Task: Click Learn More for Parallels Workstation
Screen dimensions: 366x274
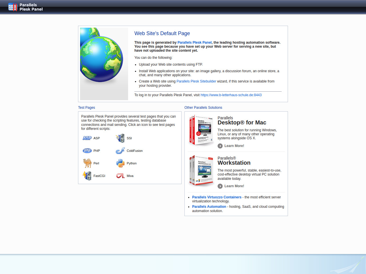Action: click(234, 186)
